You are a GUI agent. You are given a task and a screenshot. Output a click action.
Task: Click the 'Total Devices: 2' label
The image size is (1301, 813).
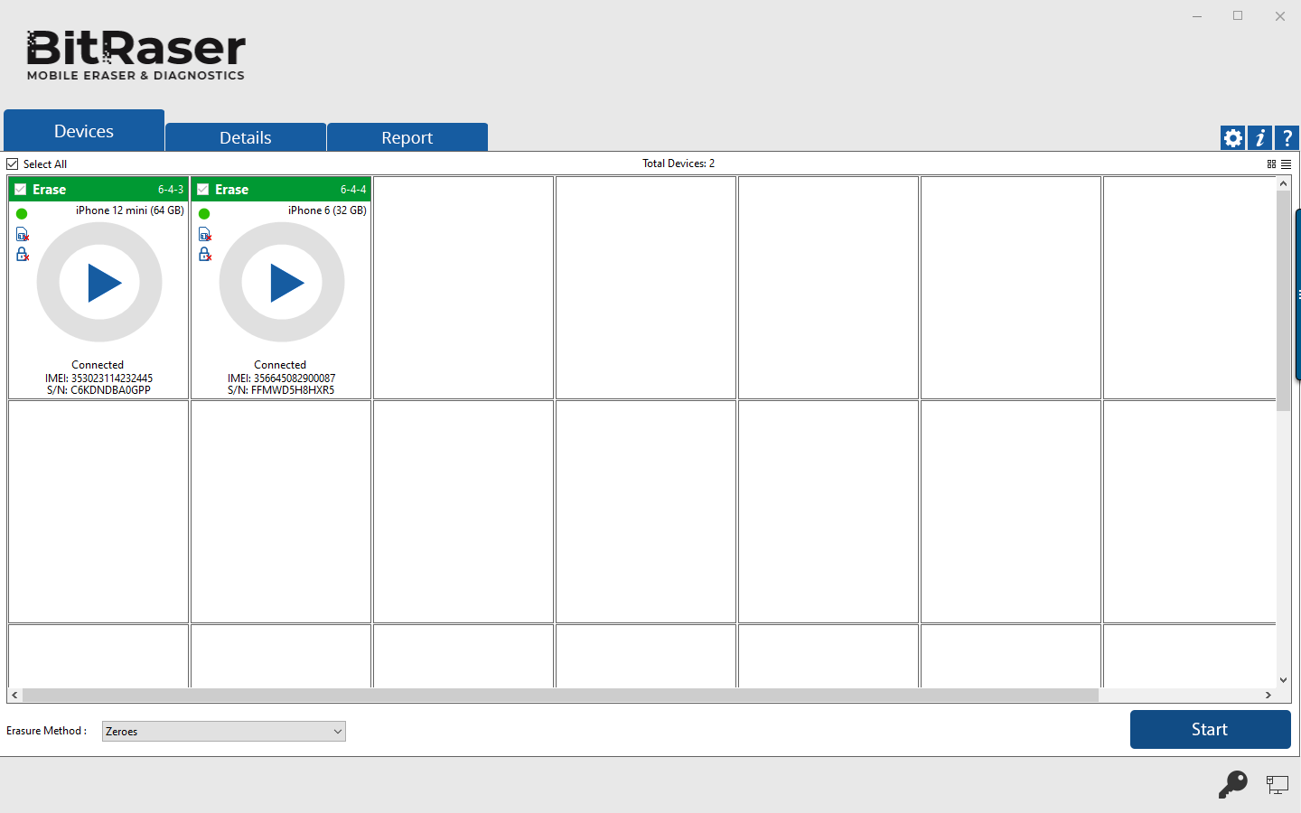(679, 164)
